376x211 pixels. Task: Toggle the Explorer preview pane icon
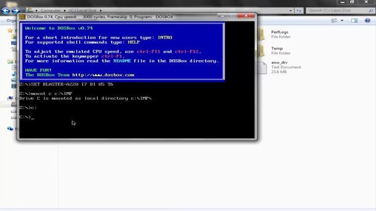[x=354, y=21]
